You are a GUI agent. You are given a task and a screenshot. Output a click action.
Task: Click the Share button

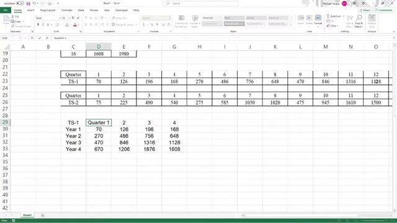click(365, 10)
